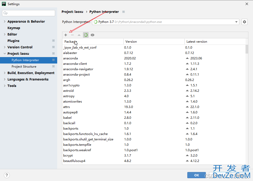Click project-level icon beside Version Control
This screenshot has width=253, height=181.
coord(53,47)
